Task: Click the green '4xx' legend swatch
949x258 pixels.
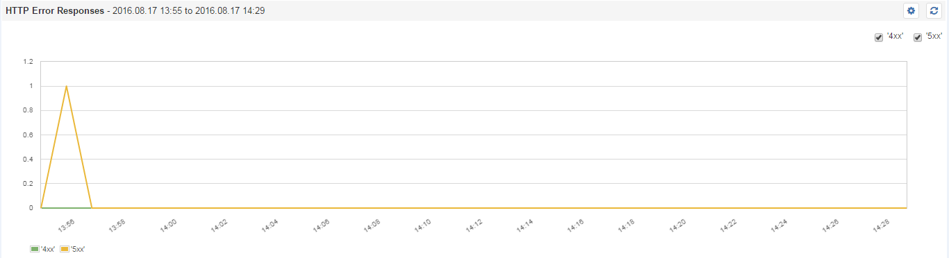Action: (x=35, y=249)
